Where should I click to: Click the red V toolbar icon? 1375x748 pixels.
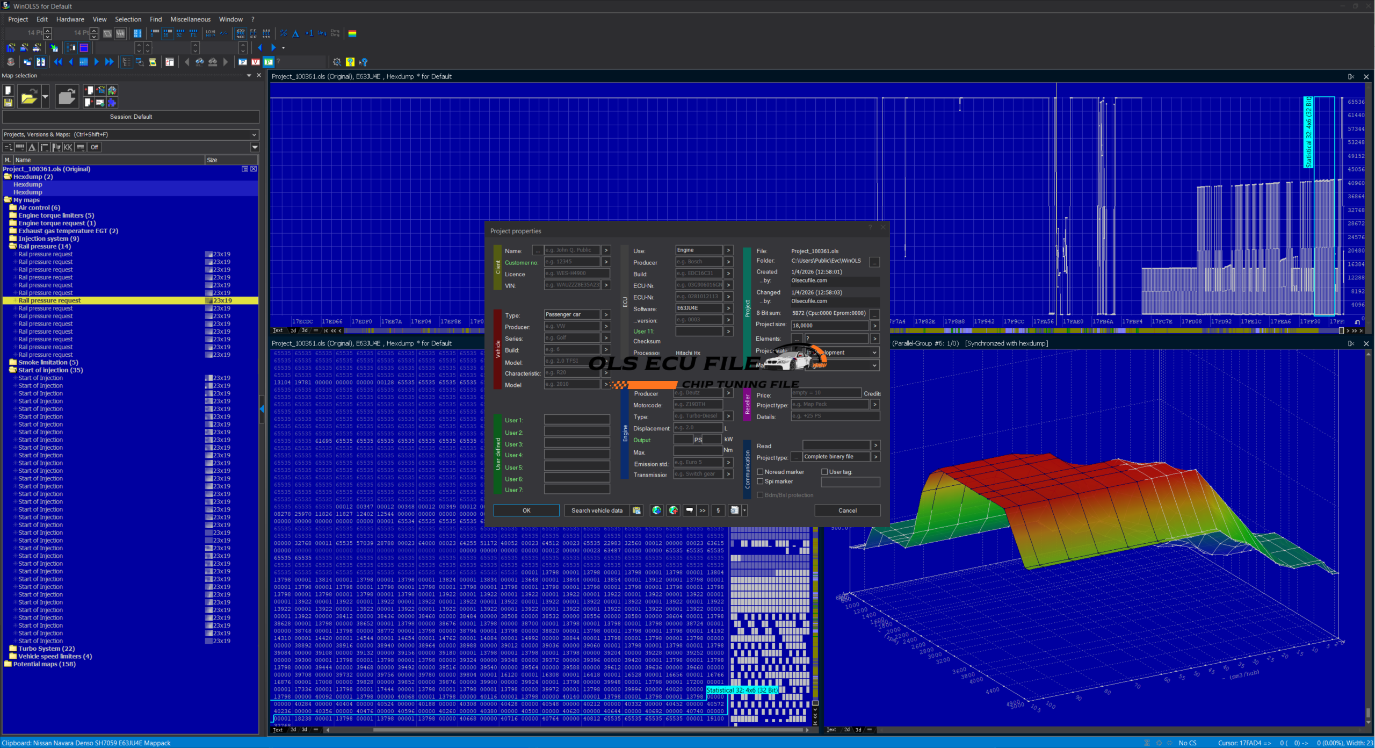[256, 62]
